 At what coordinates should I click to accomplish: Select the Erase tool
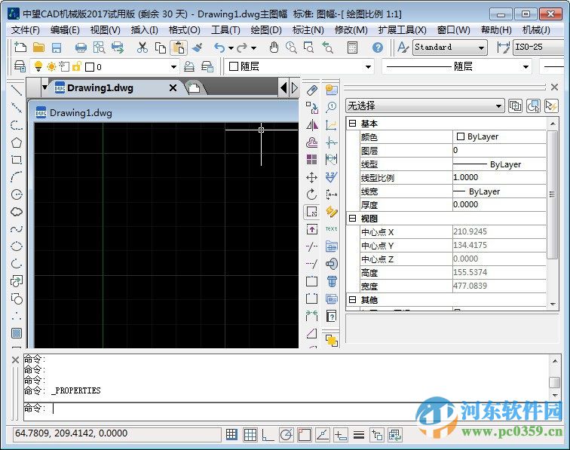[311, 90]
